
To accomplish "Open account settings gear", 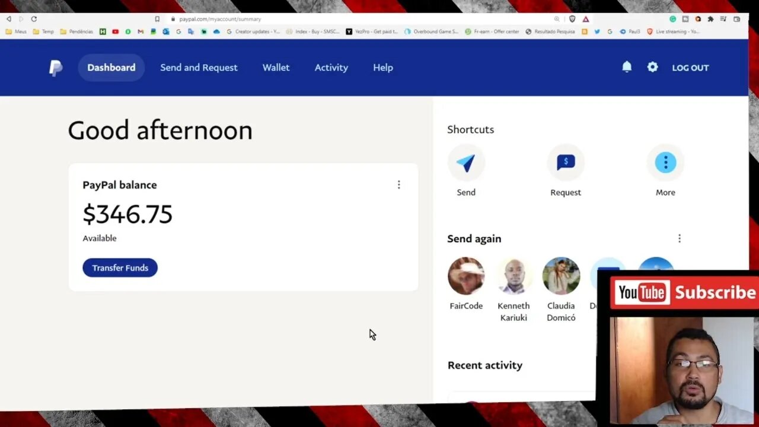I will point(652,67).
